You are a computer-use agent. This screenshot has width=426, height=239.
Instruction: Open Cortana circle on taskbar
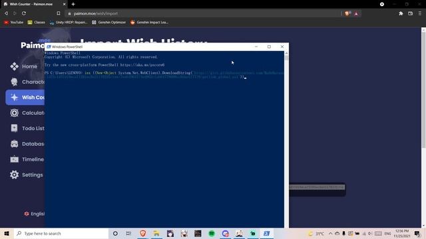[115, 233]
